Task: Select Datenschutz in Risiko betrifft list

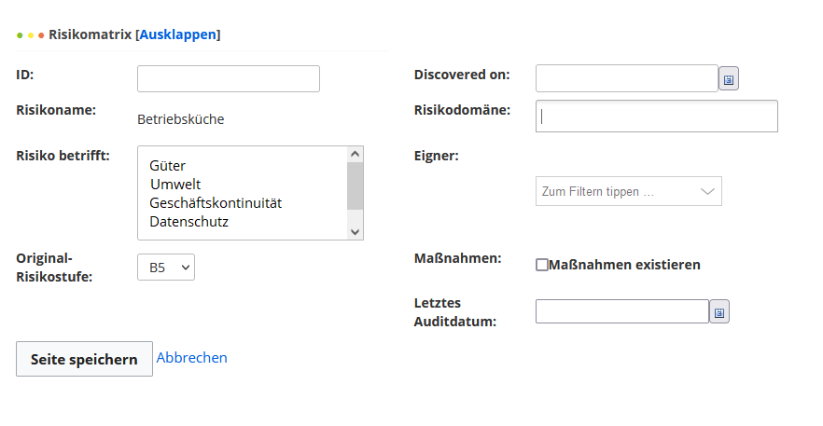Action: click(x=188, y=222)
